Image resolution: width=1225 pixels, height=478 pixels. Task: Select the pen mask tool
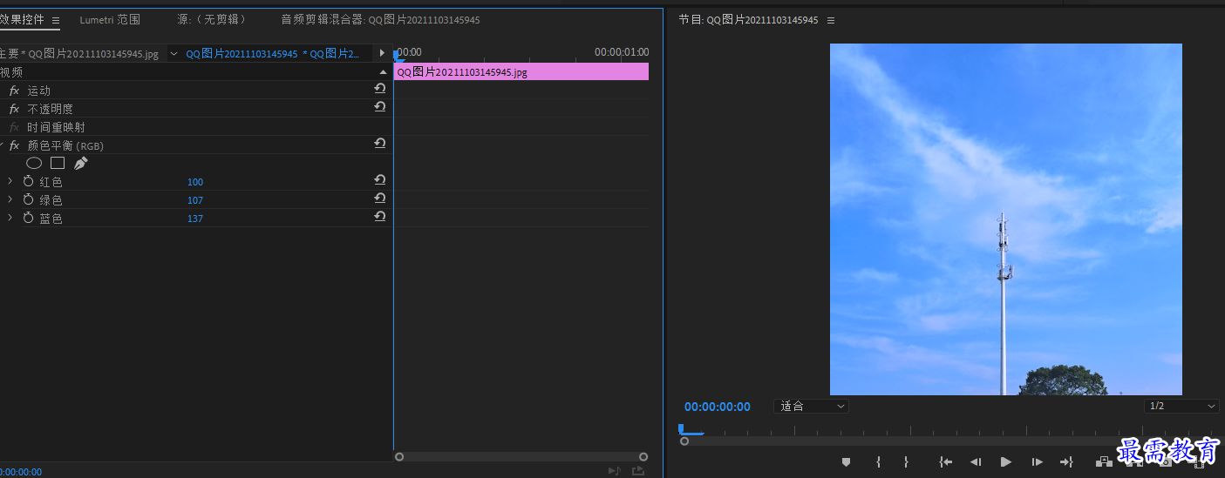click(80, 163)
